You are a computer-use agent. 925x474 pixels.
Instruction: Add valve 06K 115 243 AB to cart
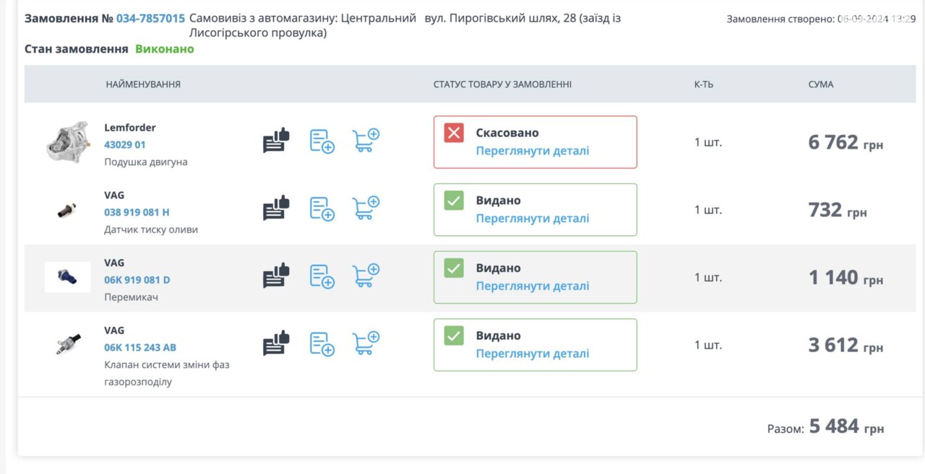pos(366,343)
